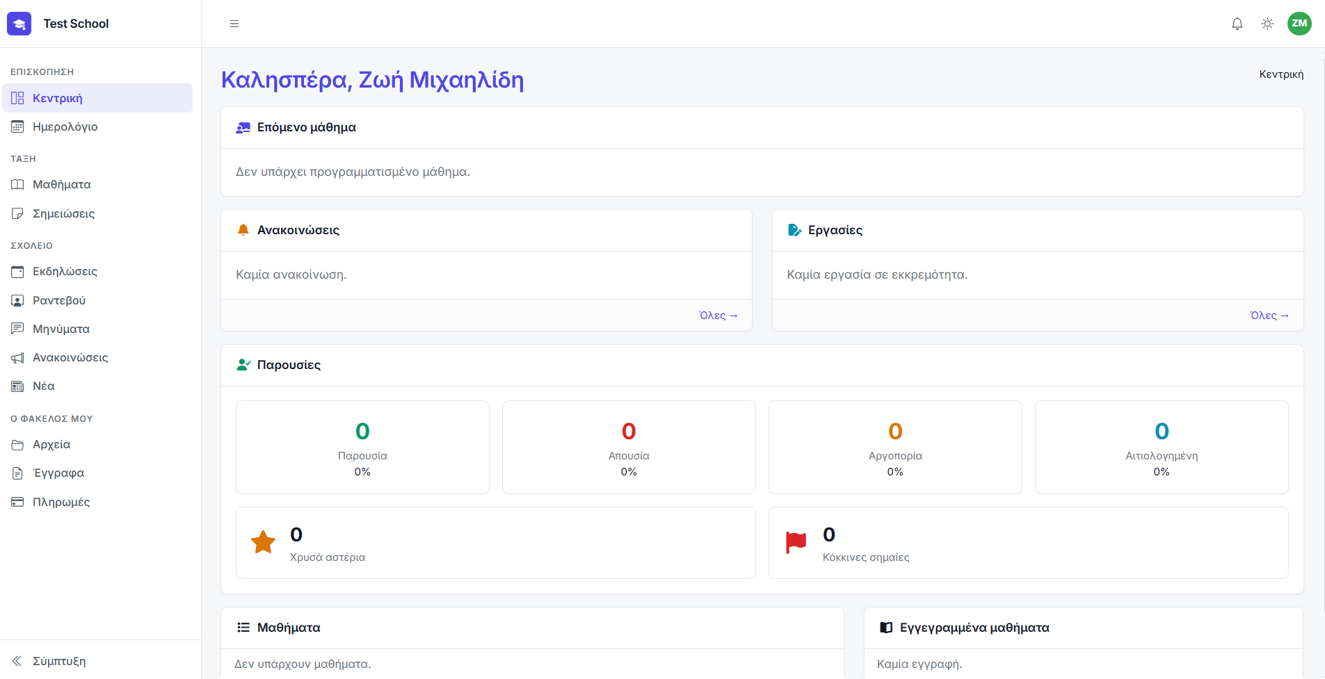Click the text Καμία εργασία σε εκκρεμότητα.
Screen dimensions: 1325x679
pos(877,275)
